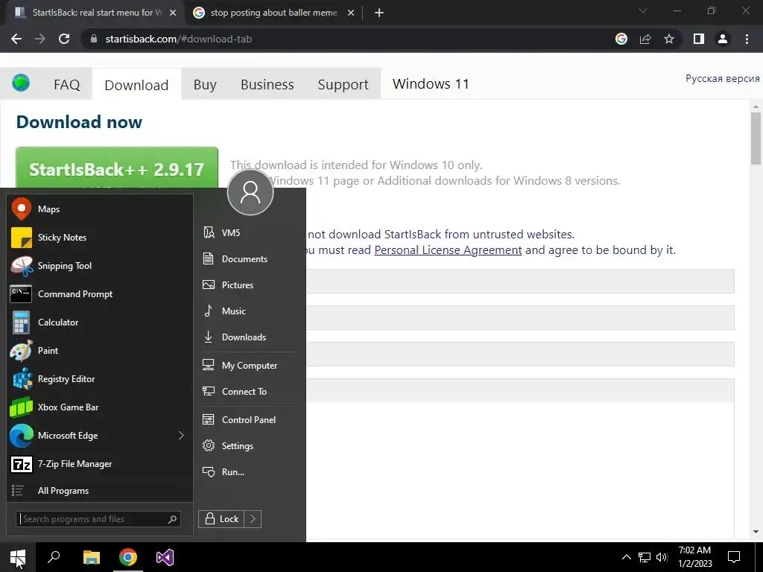This screenshot has height=572, width=763.
Task: Open the Snipping Tool
Action: click(100, 266)
